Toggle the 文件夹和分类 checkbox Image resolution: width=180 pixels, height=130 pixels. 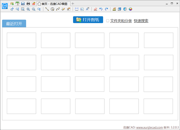pos(108,21)
